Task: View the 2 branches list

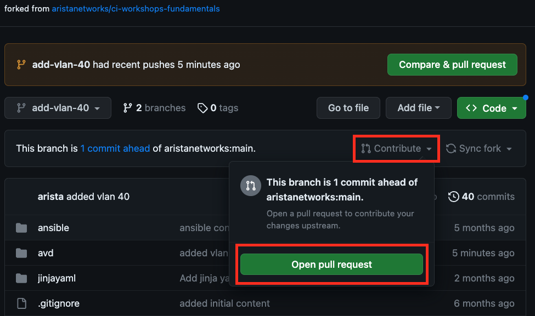Action: tap(154, 108)
